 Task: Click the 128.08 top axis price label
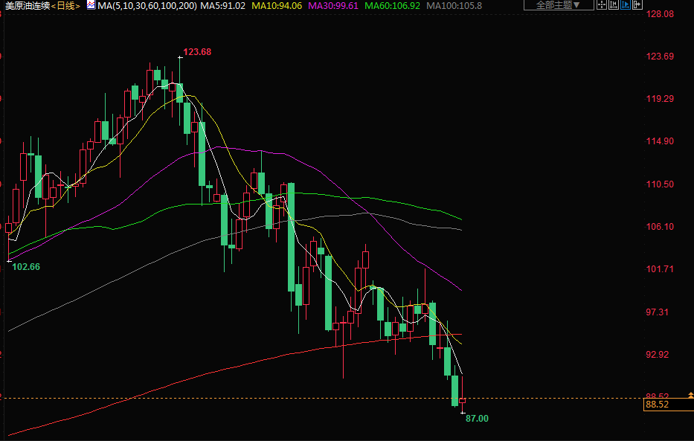658,14
